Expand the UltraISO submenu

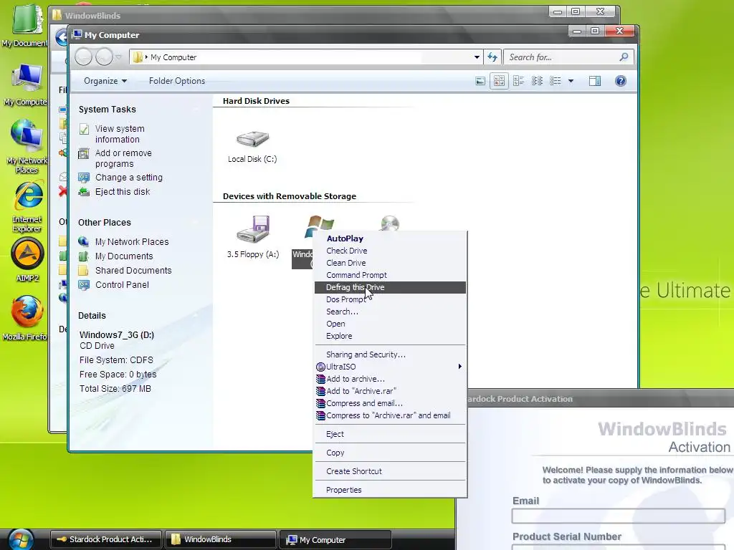[x=390, y=367]
